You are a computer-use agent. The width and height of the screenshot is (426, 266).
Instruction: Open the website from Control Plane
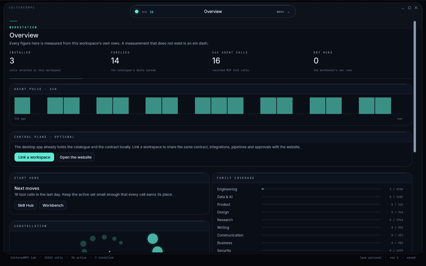[76, 157]
